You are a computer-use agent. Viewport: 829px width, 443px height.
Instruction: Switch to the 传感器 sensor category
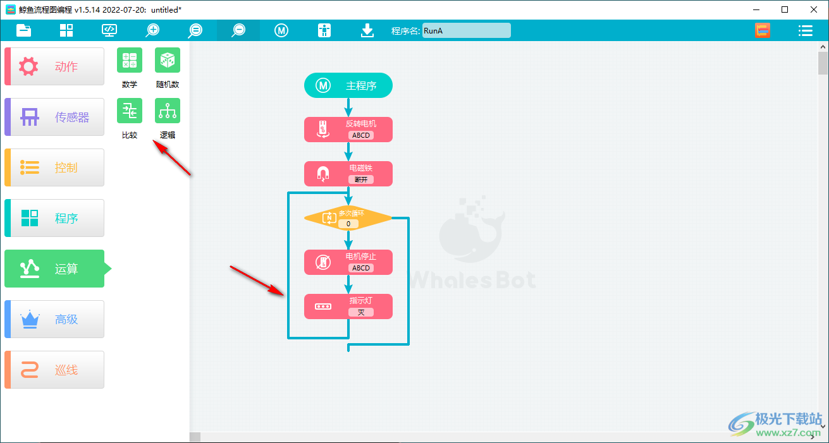click(x=54, y=117)
